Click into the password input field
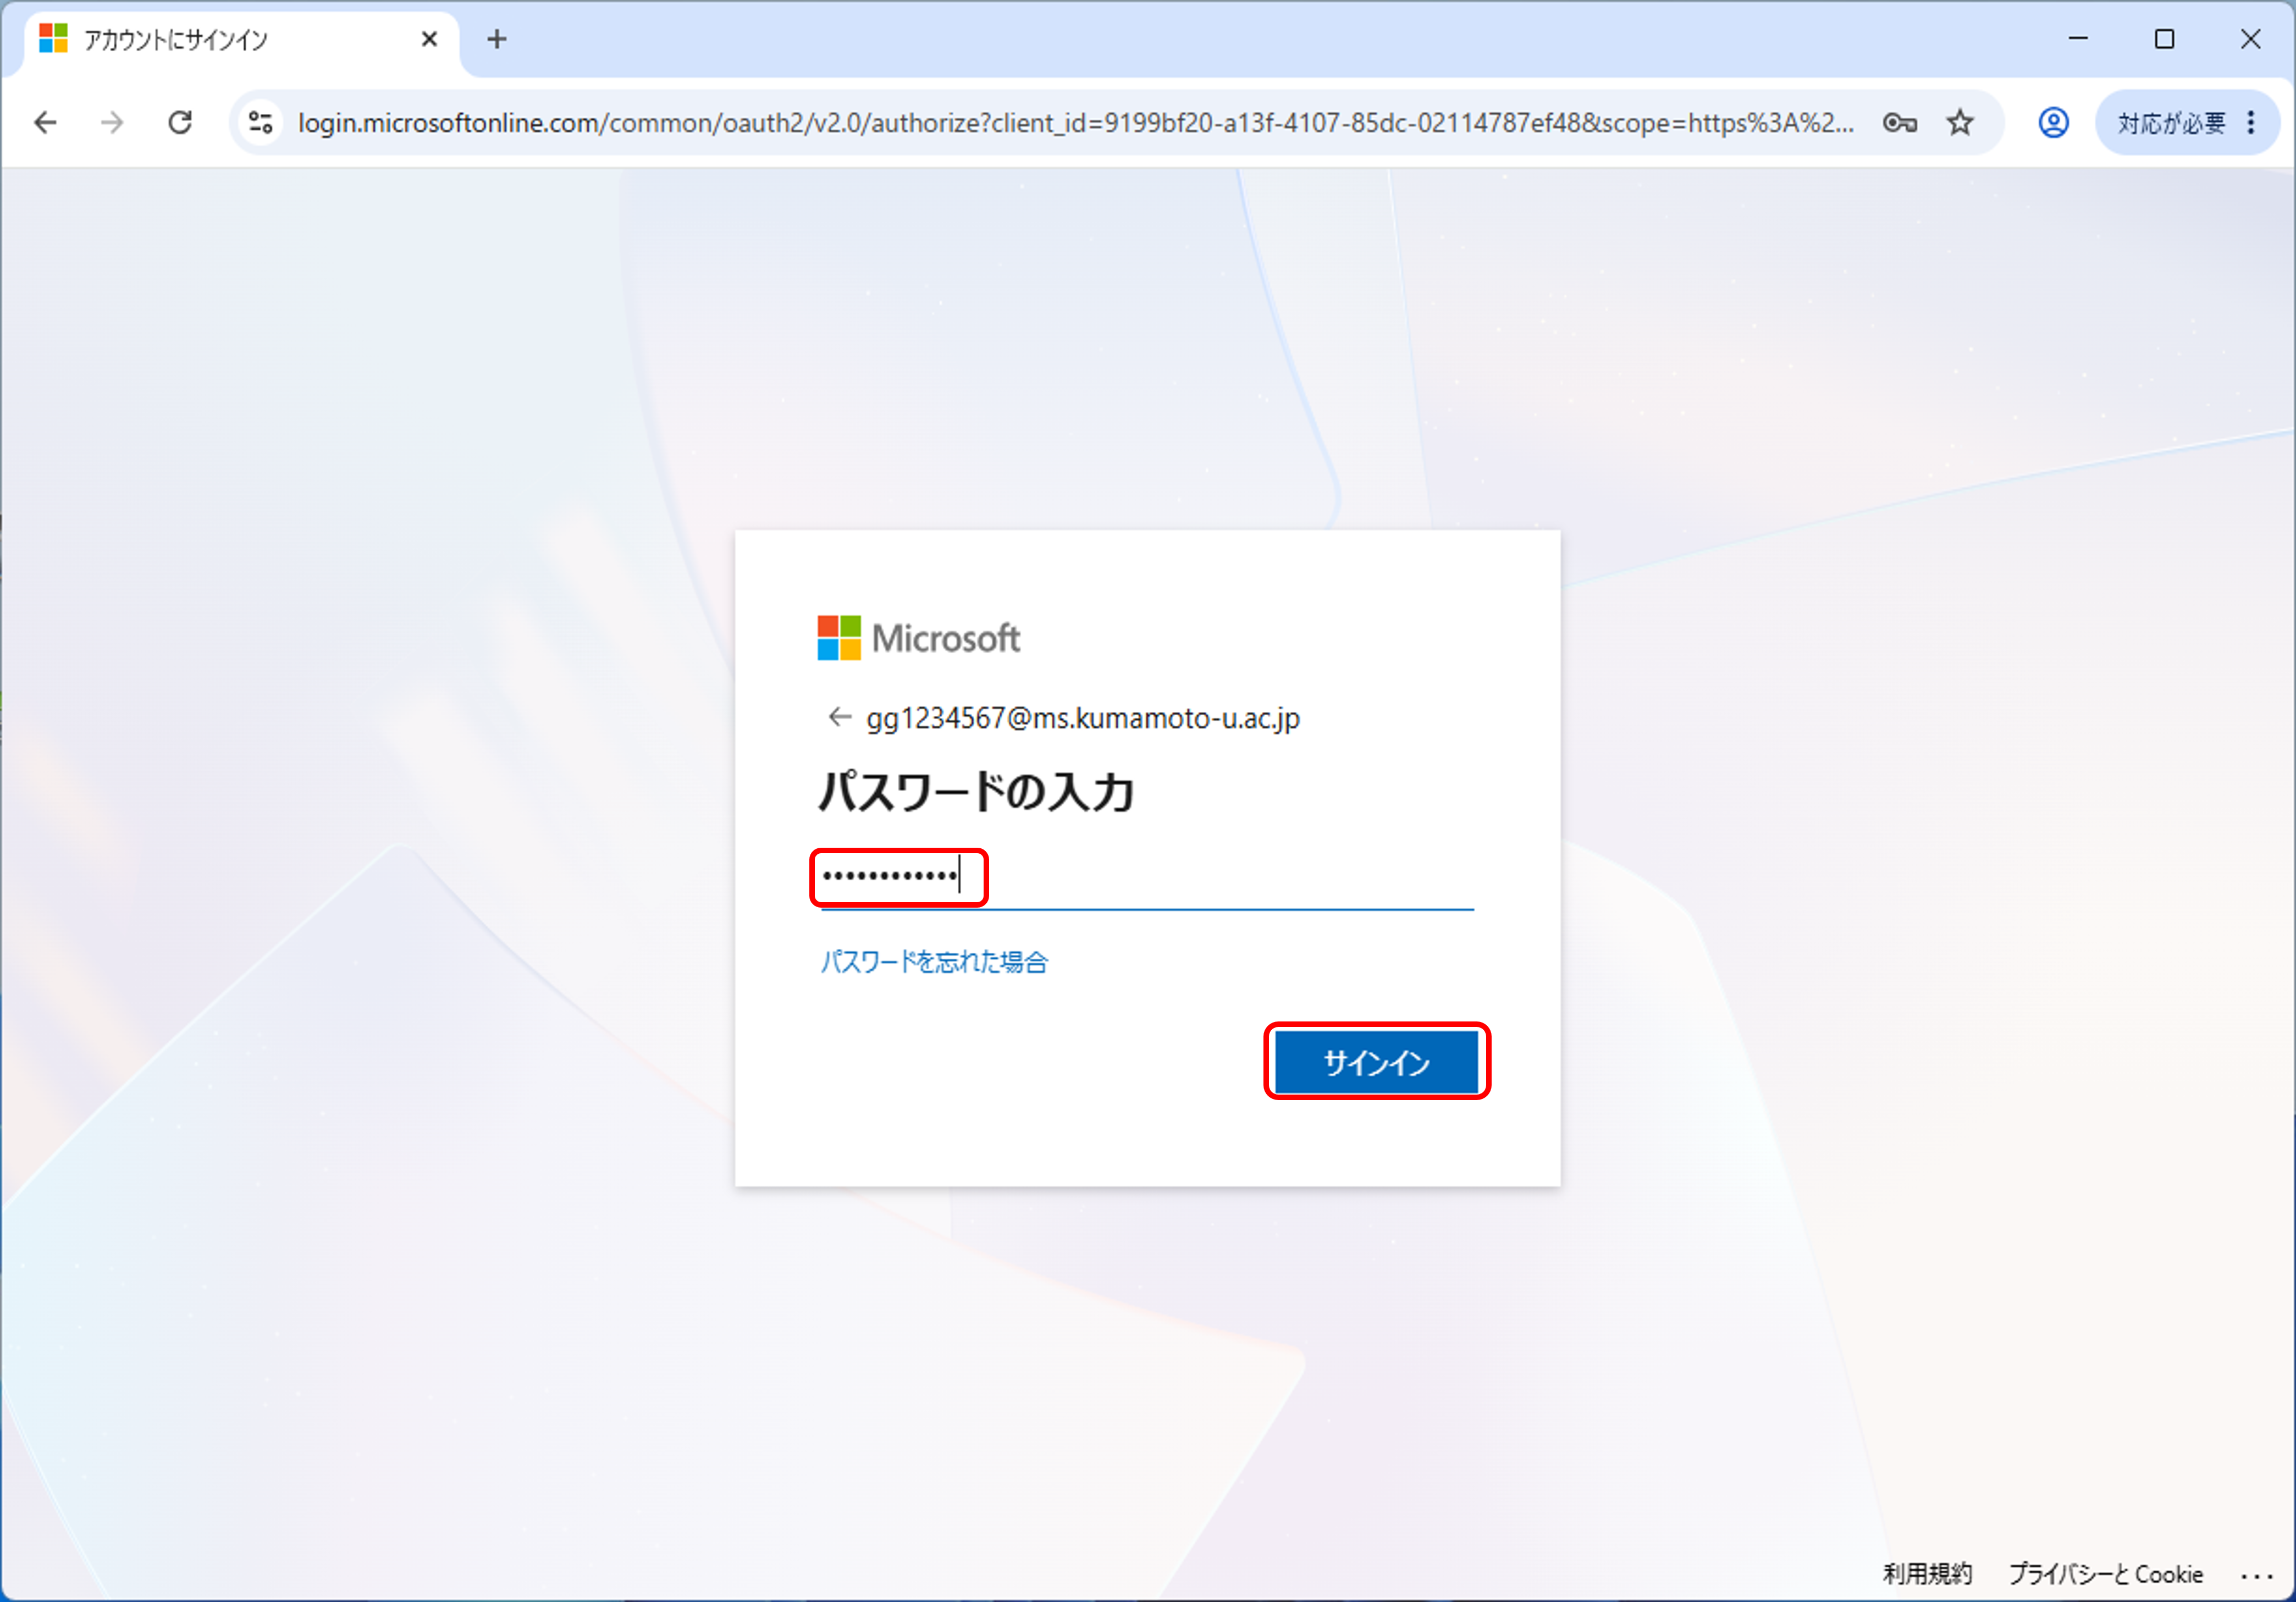 1147,877
